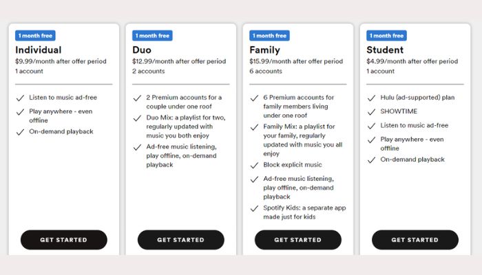The image size is (482, 275).
Task: Click the Student plan heading
Action: tap(386, 49)
